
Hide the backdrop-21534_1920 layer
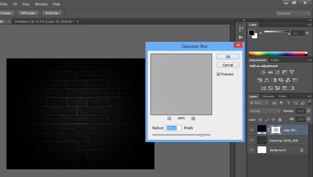[252, 140]
